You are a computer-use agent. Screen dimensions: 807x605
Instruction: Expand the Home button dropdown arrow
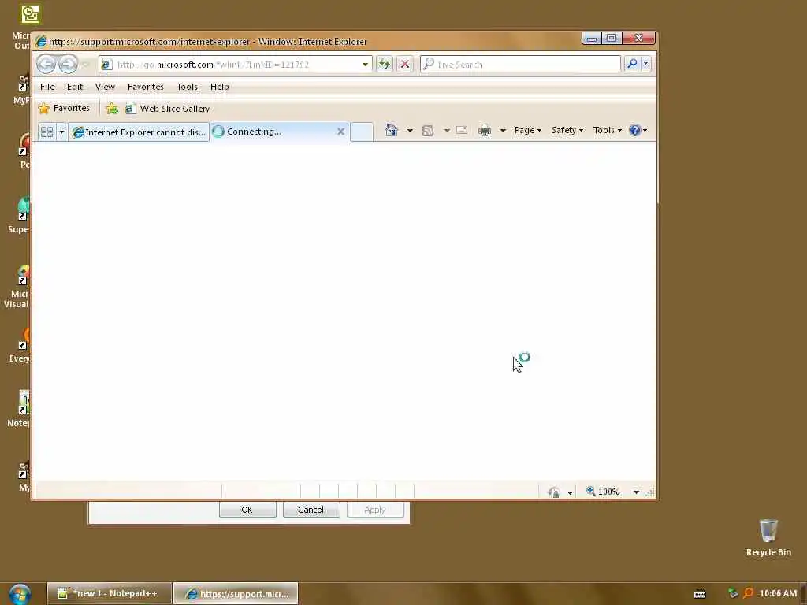click(x=410, y=131)
